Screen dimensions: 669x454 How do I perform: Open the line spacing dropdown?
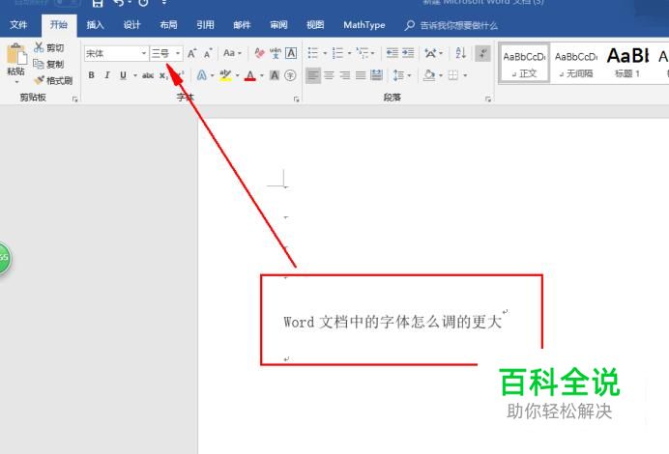tap(402, 75)
